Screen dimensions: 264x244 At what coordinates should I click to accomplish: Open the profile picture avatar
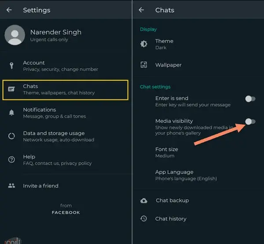click(x=15, y=35)
